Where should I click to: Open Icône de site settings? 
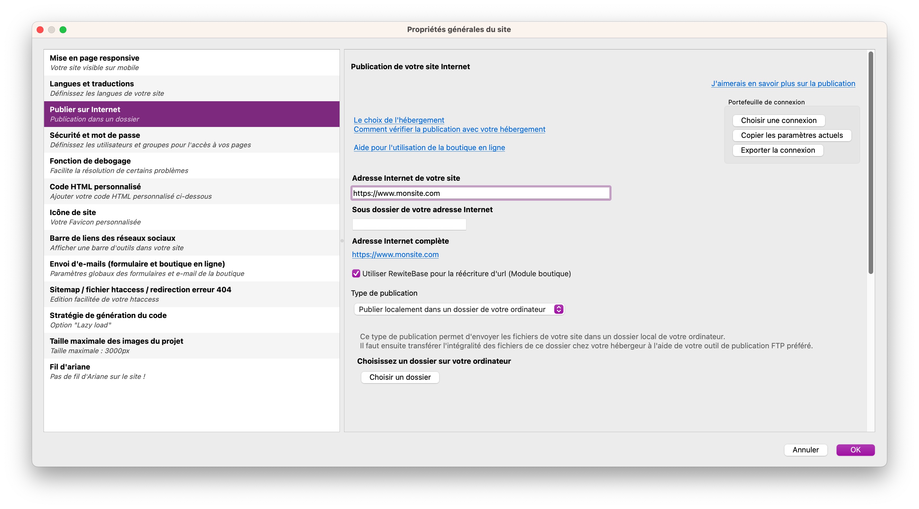pyautogui.click(x=192, y=217)
